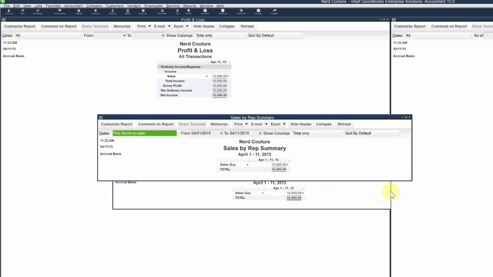Open the Lists menu
Viewport: 493px width, 277px height.
38,6
